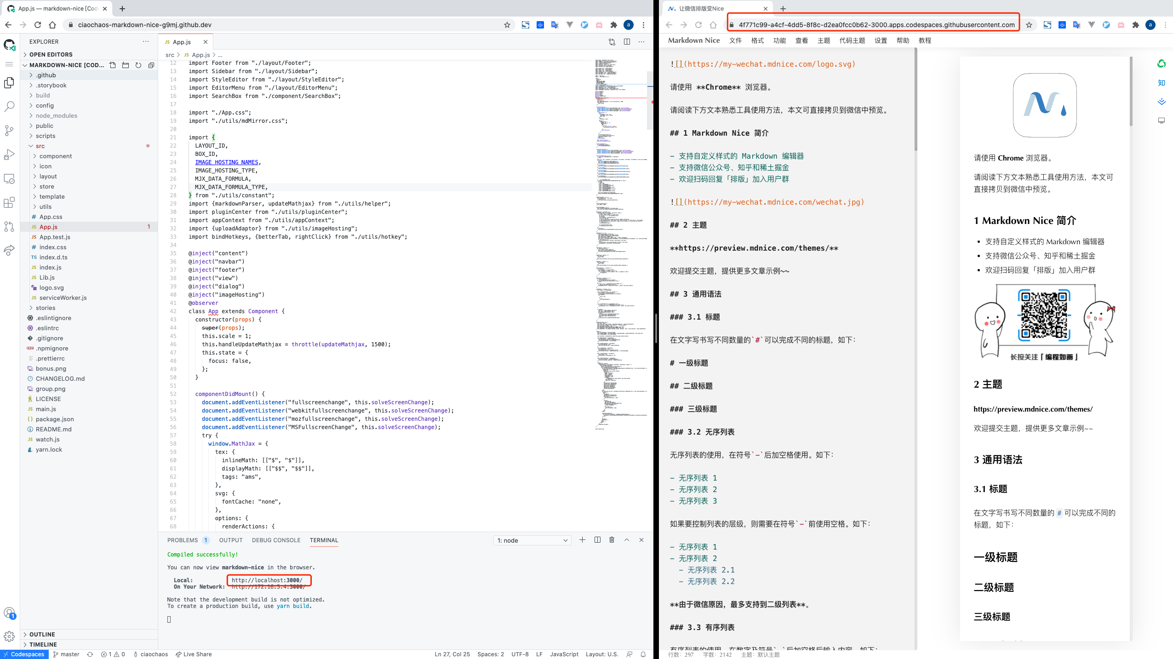The height and width of the screenshot is (659, 1173).
Task: Open the Search view in activity bar
Action: click(x=9, y=107)
